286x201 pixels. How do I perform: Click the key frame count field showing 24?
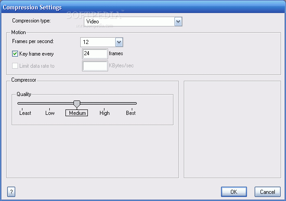coord(95,54)
